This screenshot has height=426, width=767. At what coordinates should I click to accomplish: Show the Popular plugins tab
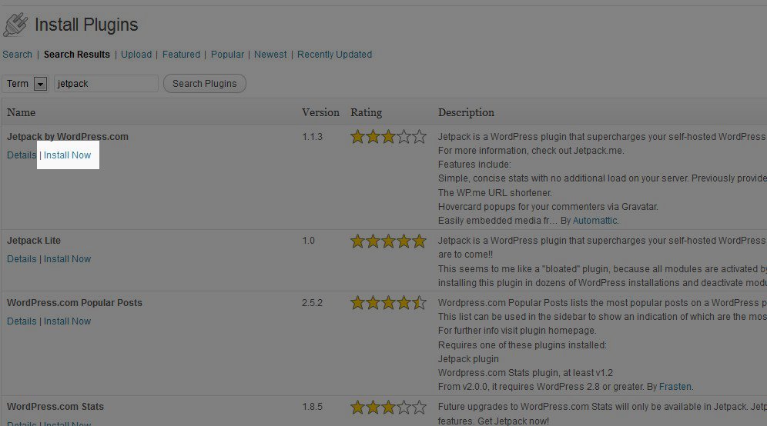tap(227, 55)
